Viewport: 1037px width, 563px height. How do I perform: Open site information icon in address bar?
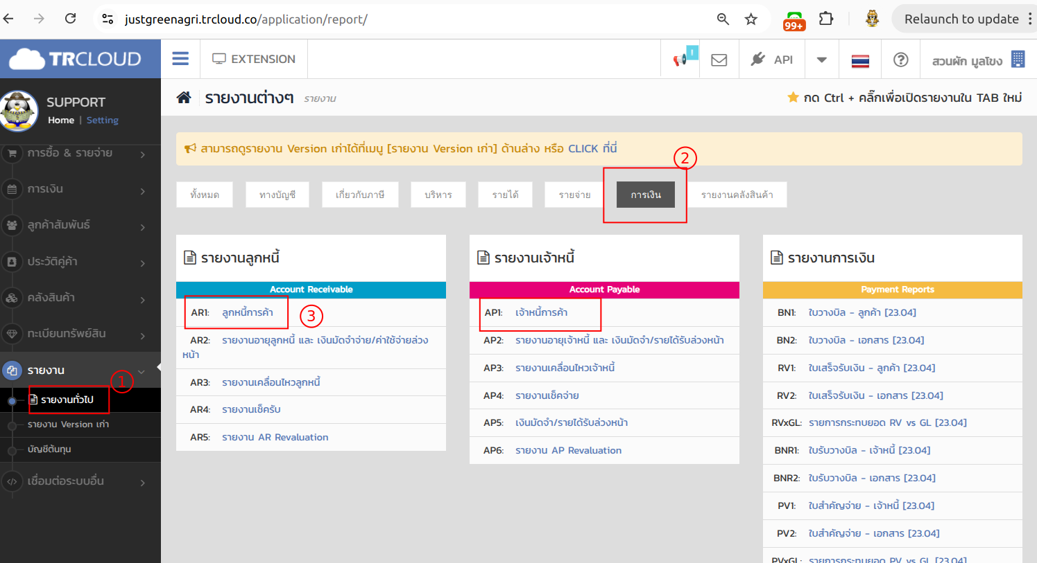pos(108,19)
